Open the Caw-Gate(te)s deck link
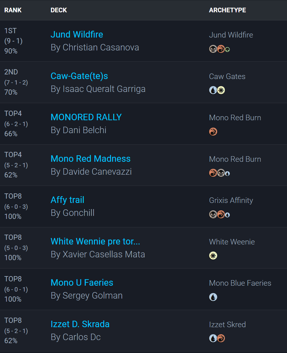 (x=79, y=76)
